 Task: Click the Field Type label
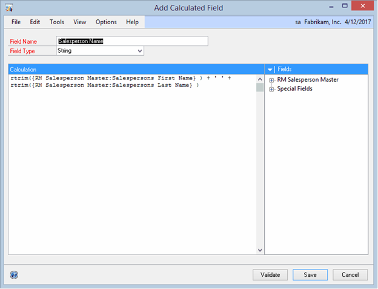click(x=22, y=51)
